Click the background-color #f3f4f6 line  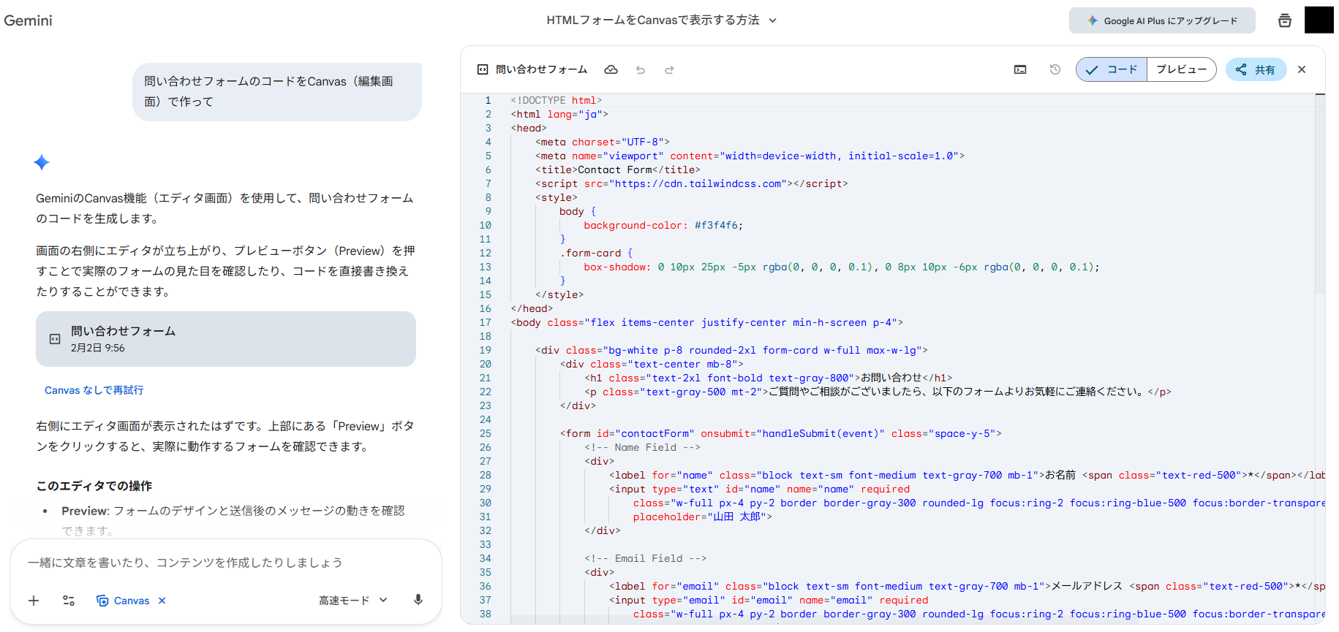(x=663, y=225)
